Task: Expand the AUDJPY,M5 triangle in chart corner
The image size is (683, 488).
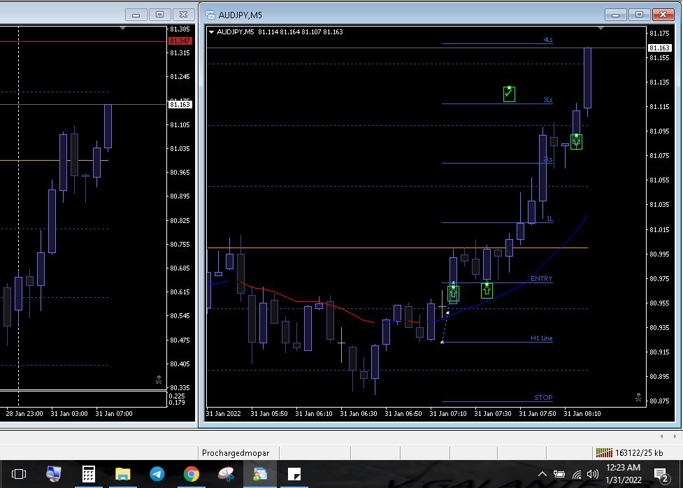Action: (211, 31)
